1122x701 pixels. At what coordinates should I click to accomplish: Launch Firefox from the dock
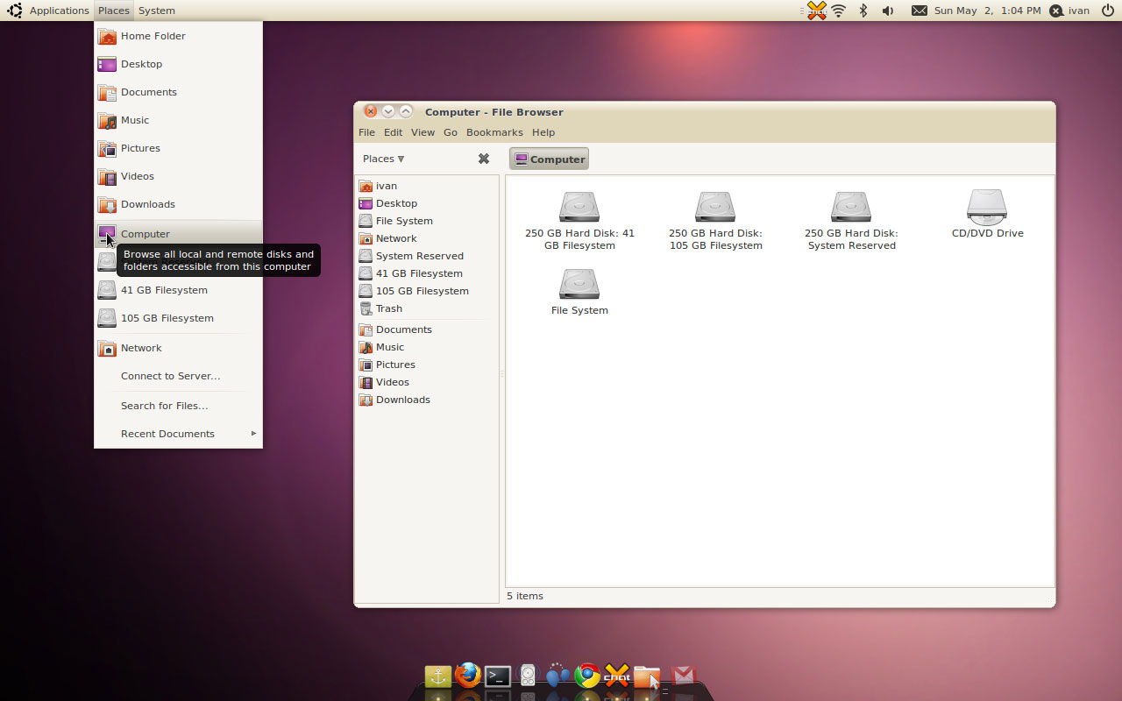[467, 676]
